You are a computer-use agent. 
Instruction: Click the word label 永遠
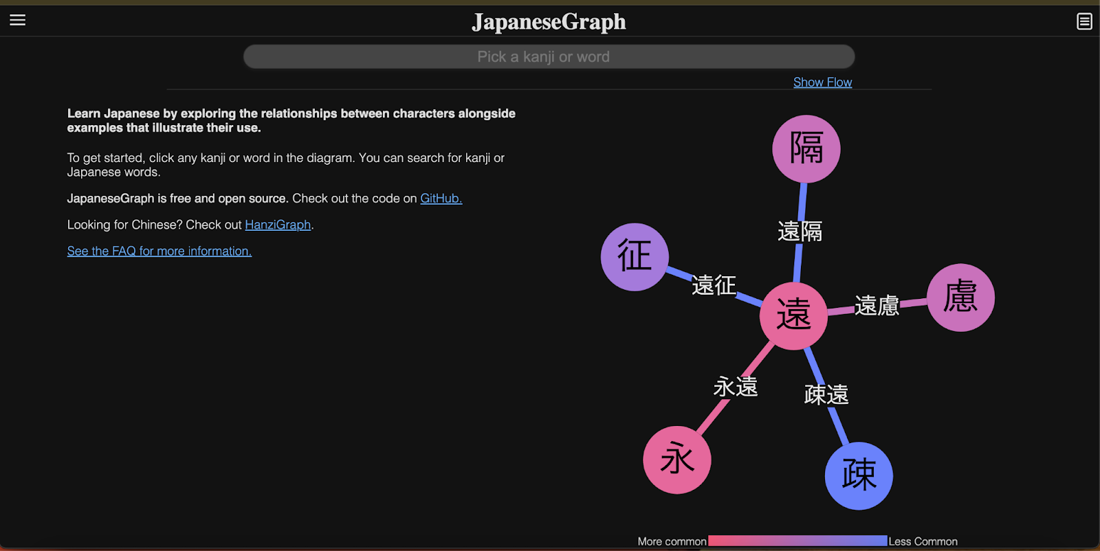pyautogui.click(x=736, y=387)
